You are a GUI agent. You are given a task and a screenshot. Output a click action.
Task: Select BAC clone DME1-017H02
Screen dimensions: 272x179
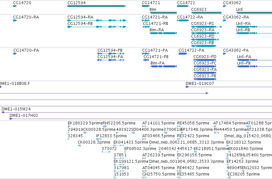click(x=141, y=119)
